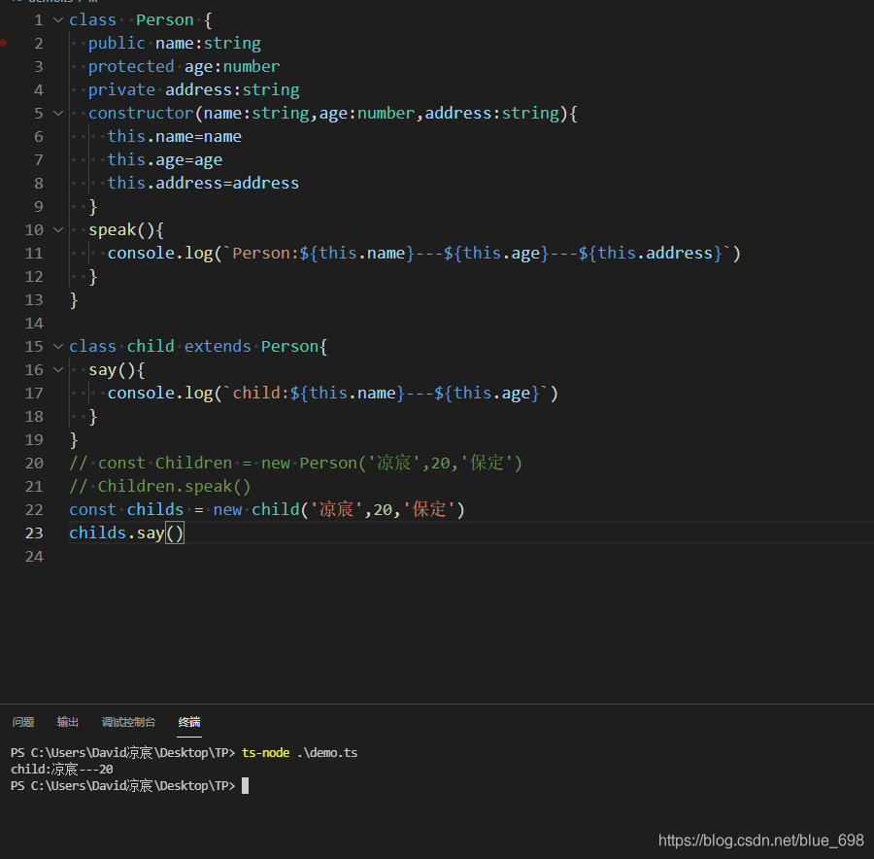The height and width of the screenshot is (859, 874).
Task: Click line number 14 in the gutter
Action: point(34,324)
